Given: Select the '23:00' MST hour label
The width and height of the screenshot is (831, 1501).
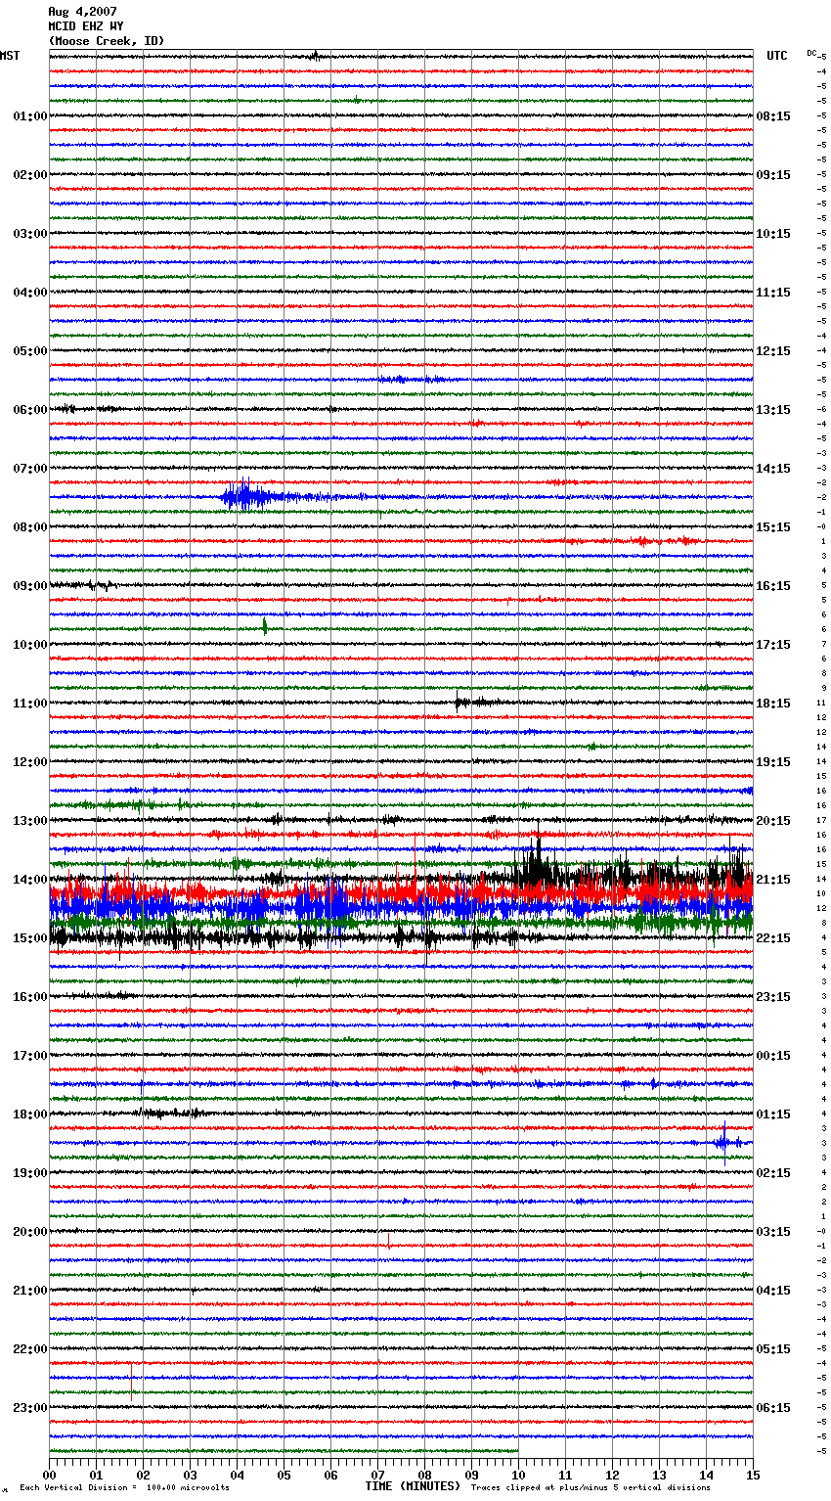Looking at the screenshot, I should click(29, 1408).
